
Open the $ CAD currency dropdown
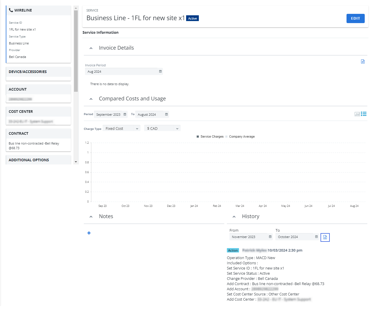point(162,128)
